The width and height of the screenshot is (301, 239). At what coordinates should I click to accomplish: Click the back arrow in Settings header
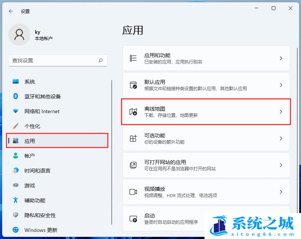pyautogui.click(x=11, y=11)
